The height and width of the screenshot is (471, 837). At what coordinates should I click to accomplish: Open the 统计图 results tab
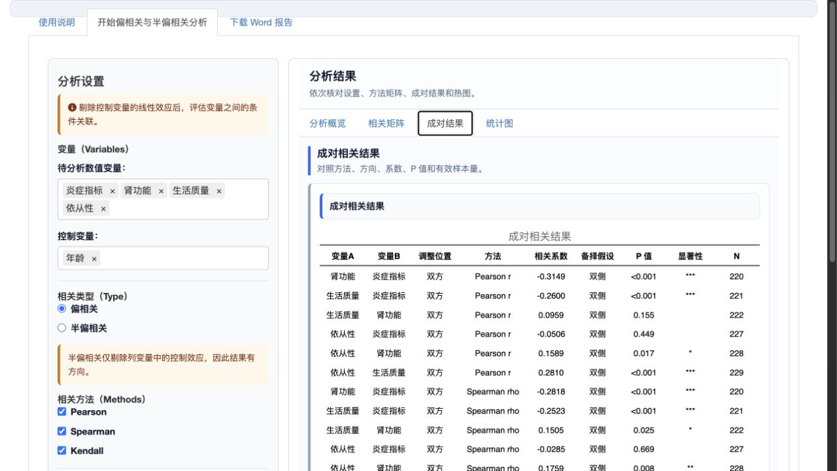(500, 124)
